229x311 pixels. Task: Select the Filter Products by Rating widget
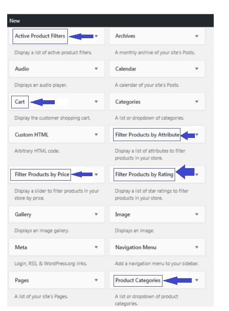click(x=144, y=174)
